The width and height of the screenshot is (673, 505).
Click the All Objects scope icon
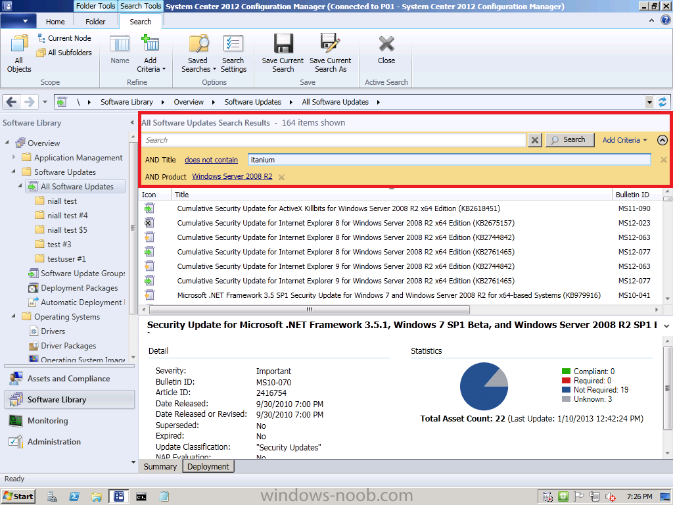(19, 53)
